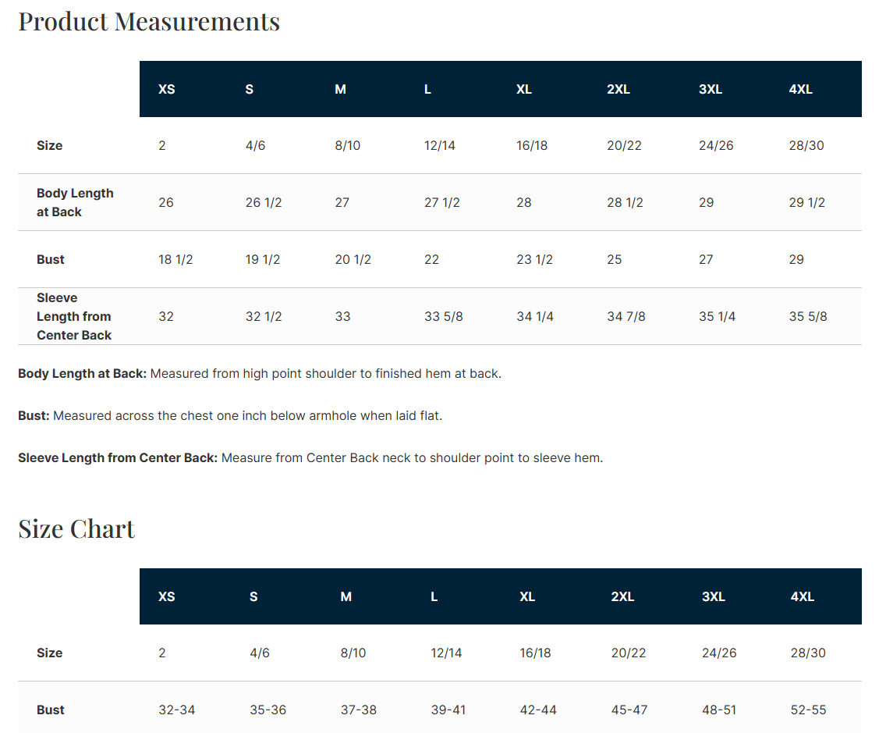This screenshot has width=879, height=733.
Task: Click the Size Chart heading
Action: pyautogui.click(x=76, y=528)
